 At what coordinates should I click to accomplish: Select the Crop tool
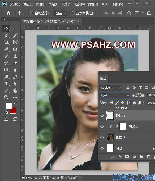(x=6, y=42)
